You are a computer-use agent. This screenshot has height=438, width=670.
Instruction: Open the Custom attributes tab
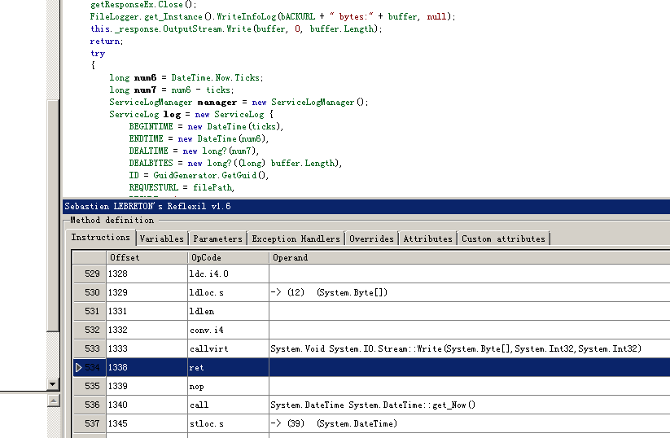click(x=503, y=239)
